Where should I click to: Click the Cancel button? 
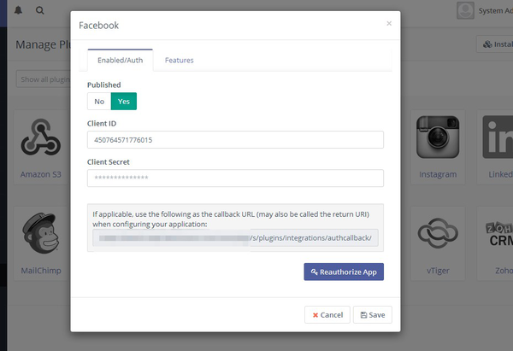pyautogui.click(x=327, y=315)
